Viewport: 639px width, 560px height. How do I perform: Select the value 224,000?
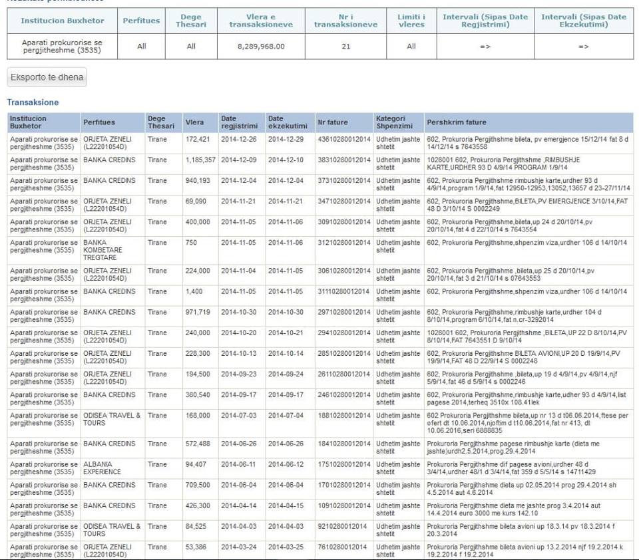198,271
